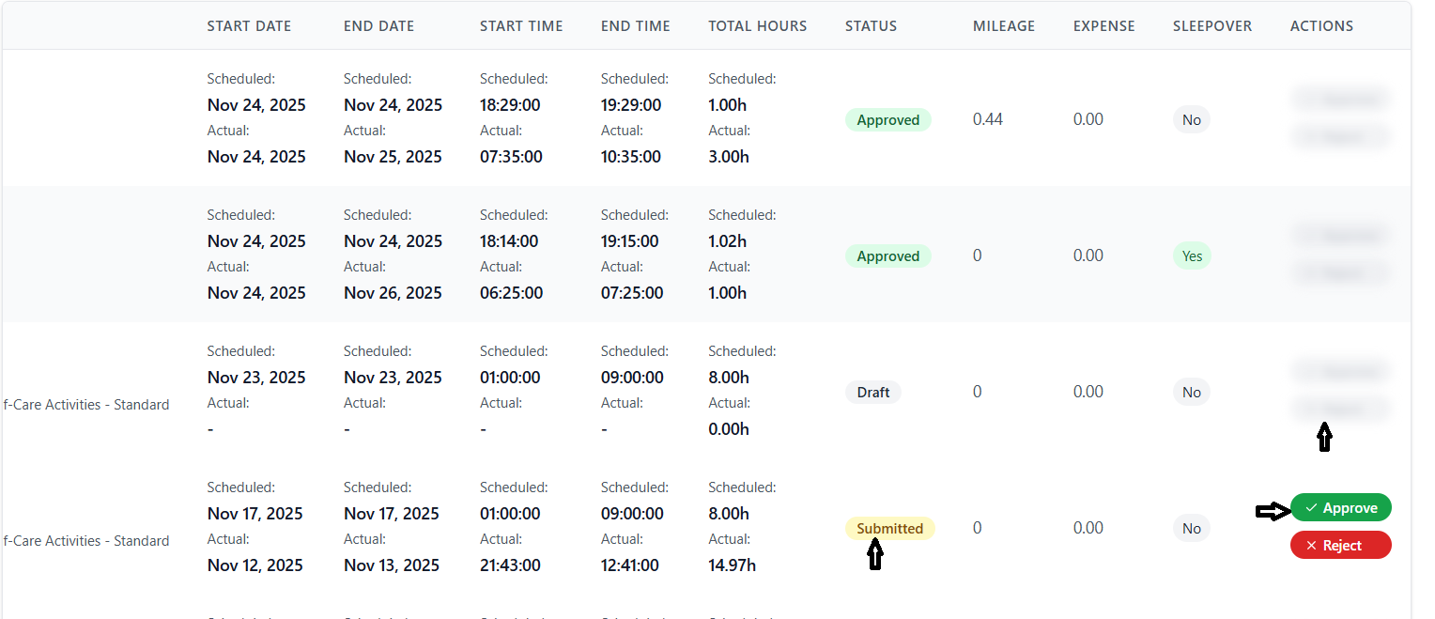Click the checkmark icon on the green Approve button
Screen dimensions: 1435x619
[x=1311, y=508]
